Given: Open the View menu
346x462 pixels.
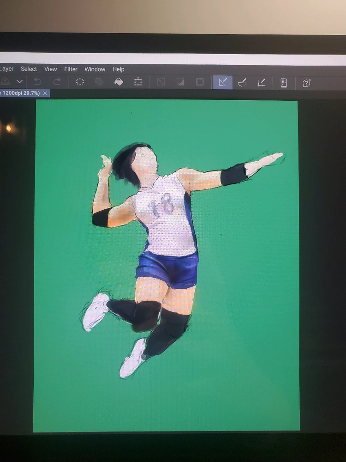Looking at the screenshot, I should [51, 69].
